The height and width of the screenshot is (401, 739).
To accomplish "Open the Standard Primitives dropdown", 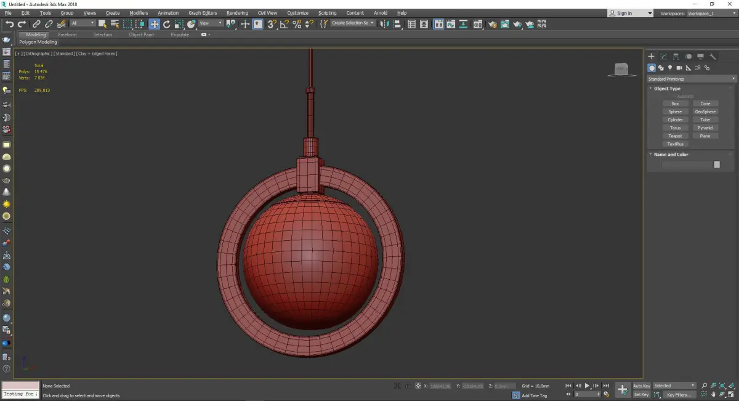I will pyautogui.click(x=691, y=79).
